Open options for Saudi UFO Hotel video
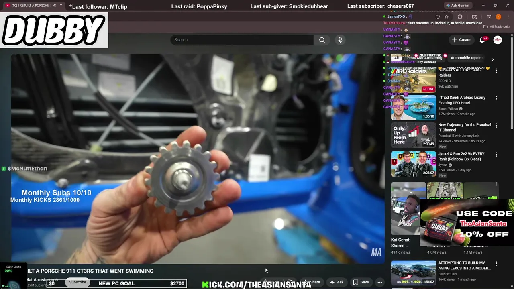514x289 pixels. click(x=496, y=98)
